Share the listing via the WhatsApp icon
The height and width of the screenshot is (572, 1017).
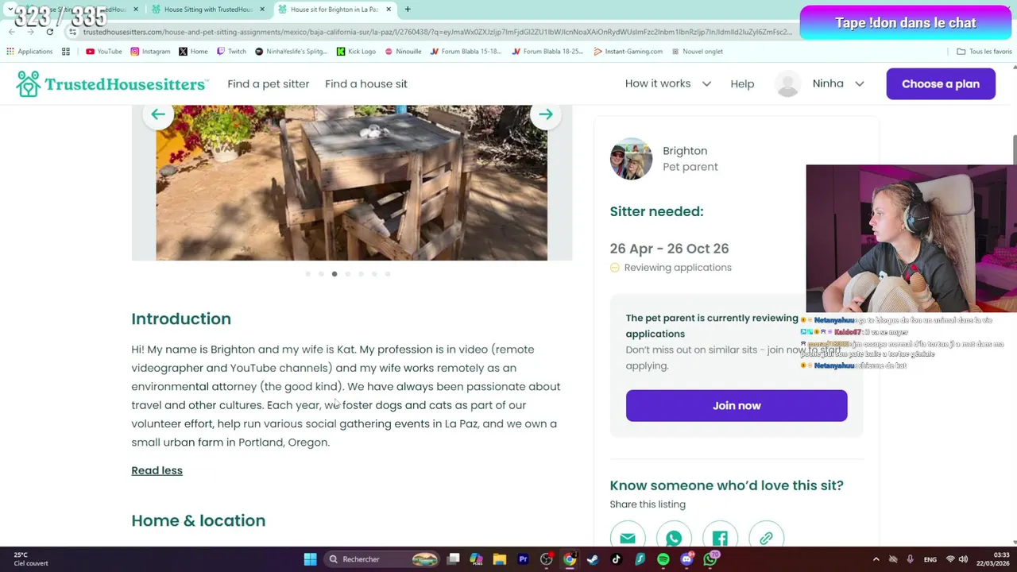[674, 538]
